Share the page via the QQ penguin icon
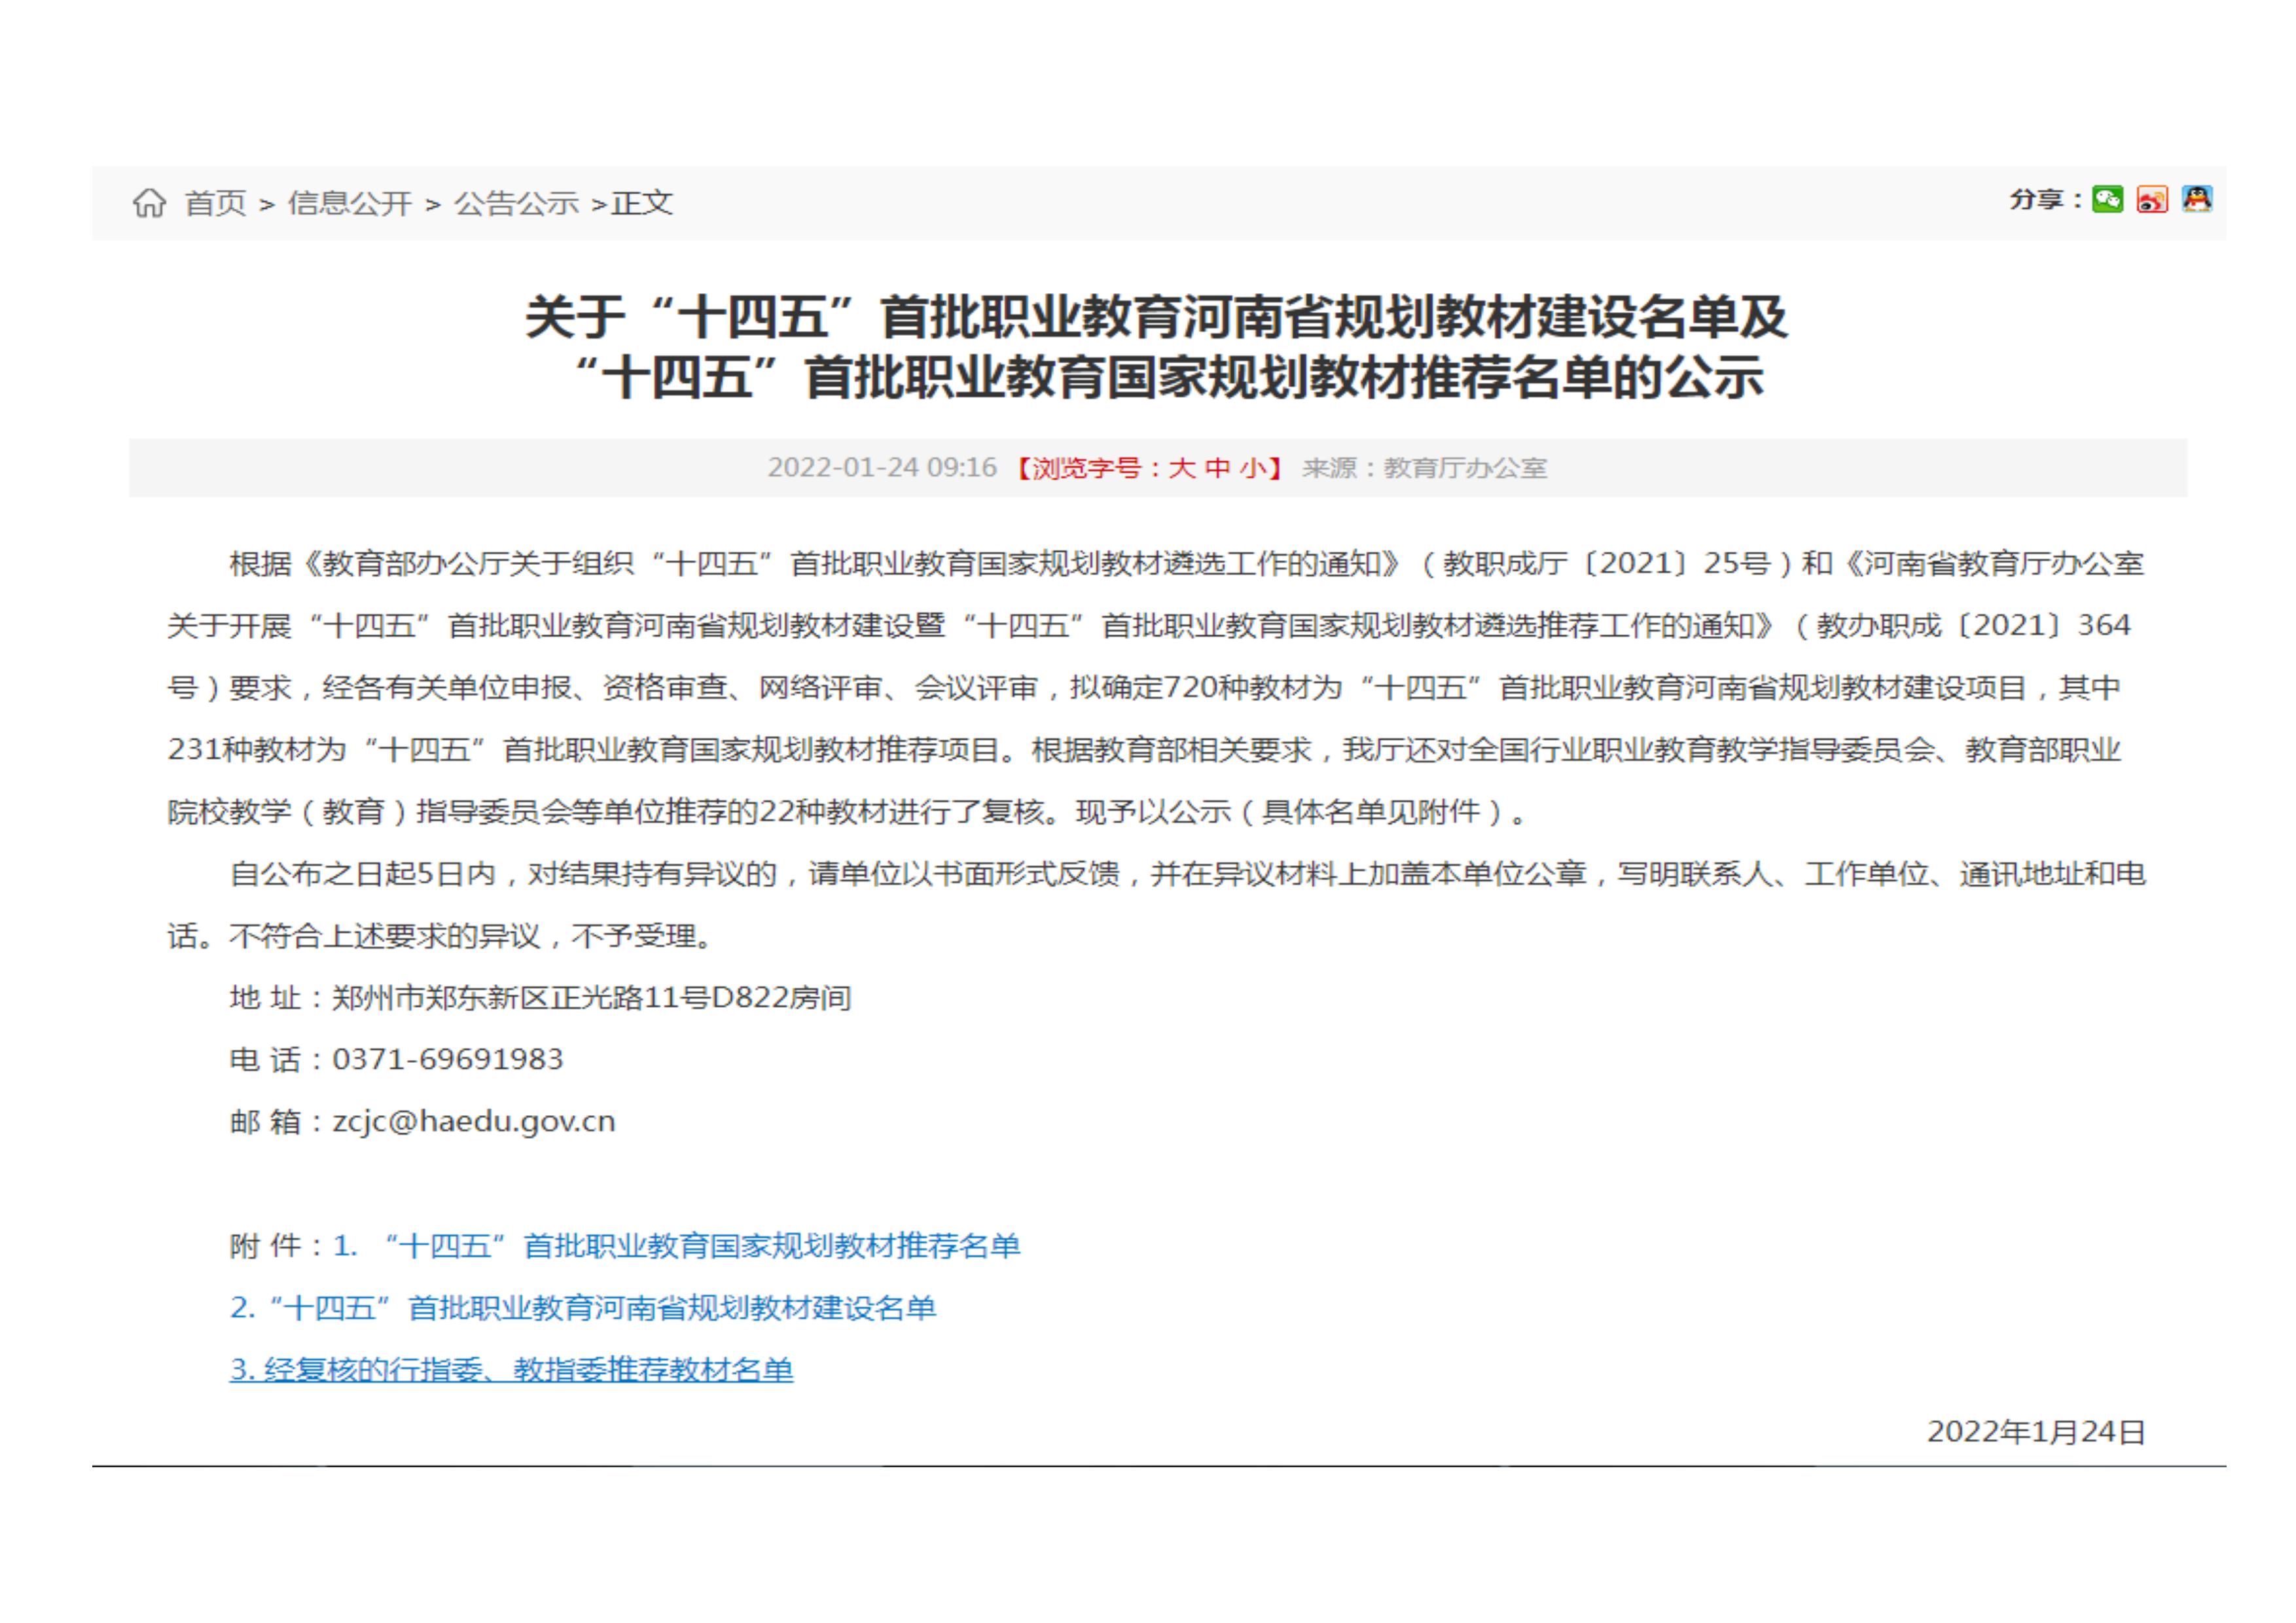This screenshot has height=1623, width=2296. click(x=2197, y=200)
